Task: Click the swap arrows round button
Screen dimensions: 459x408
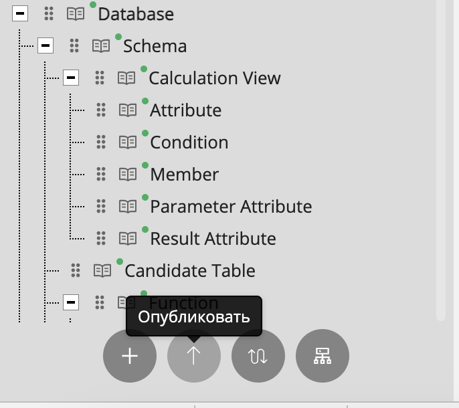Action: click(258, 356)
